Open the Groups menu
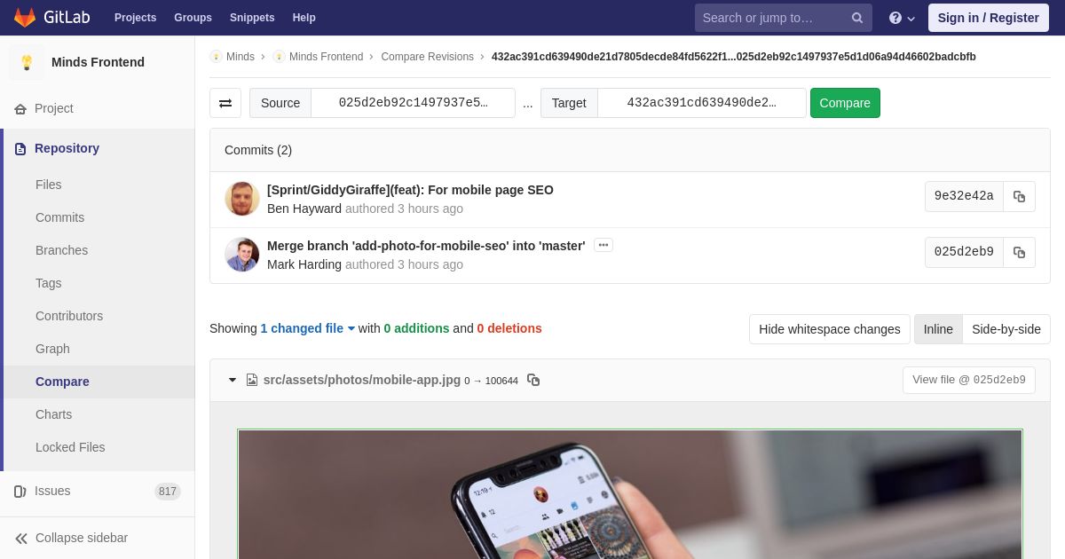The height and width of the screenshot is (559, 1065). (x=193, y=18)
